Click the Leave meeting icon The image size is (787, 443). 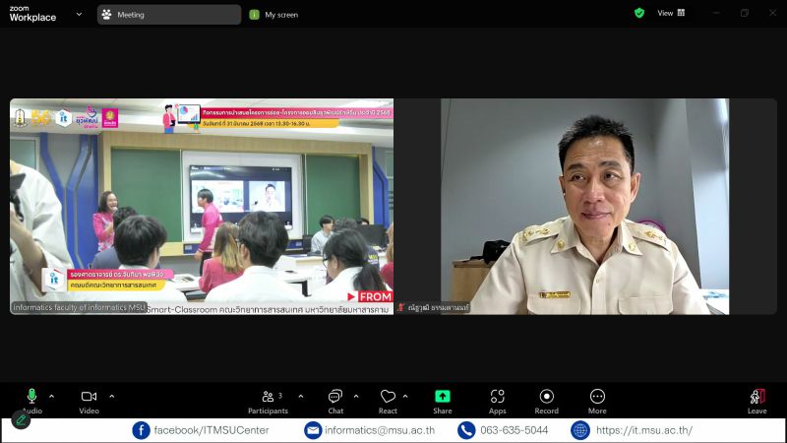click(x=757, y=397)
